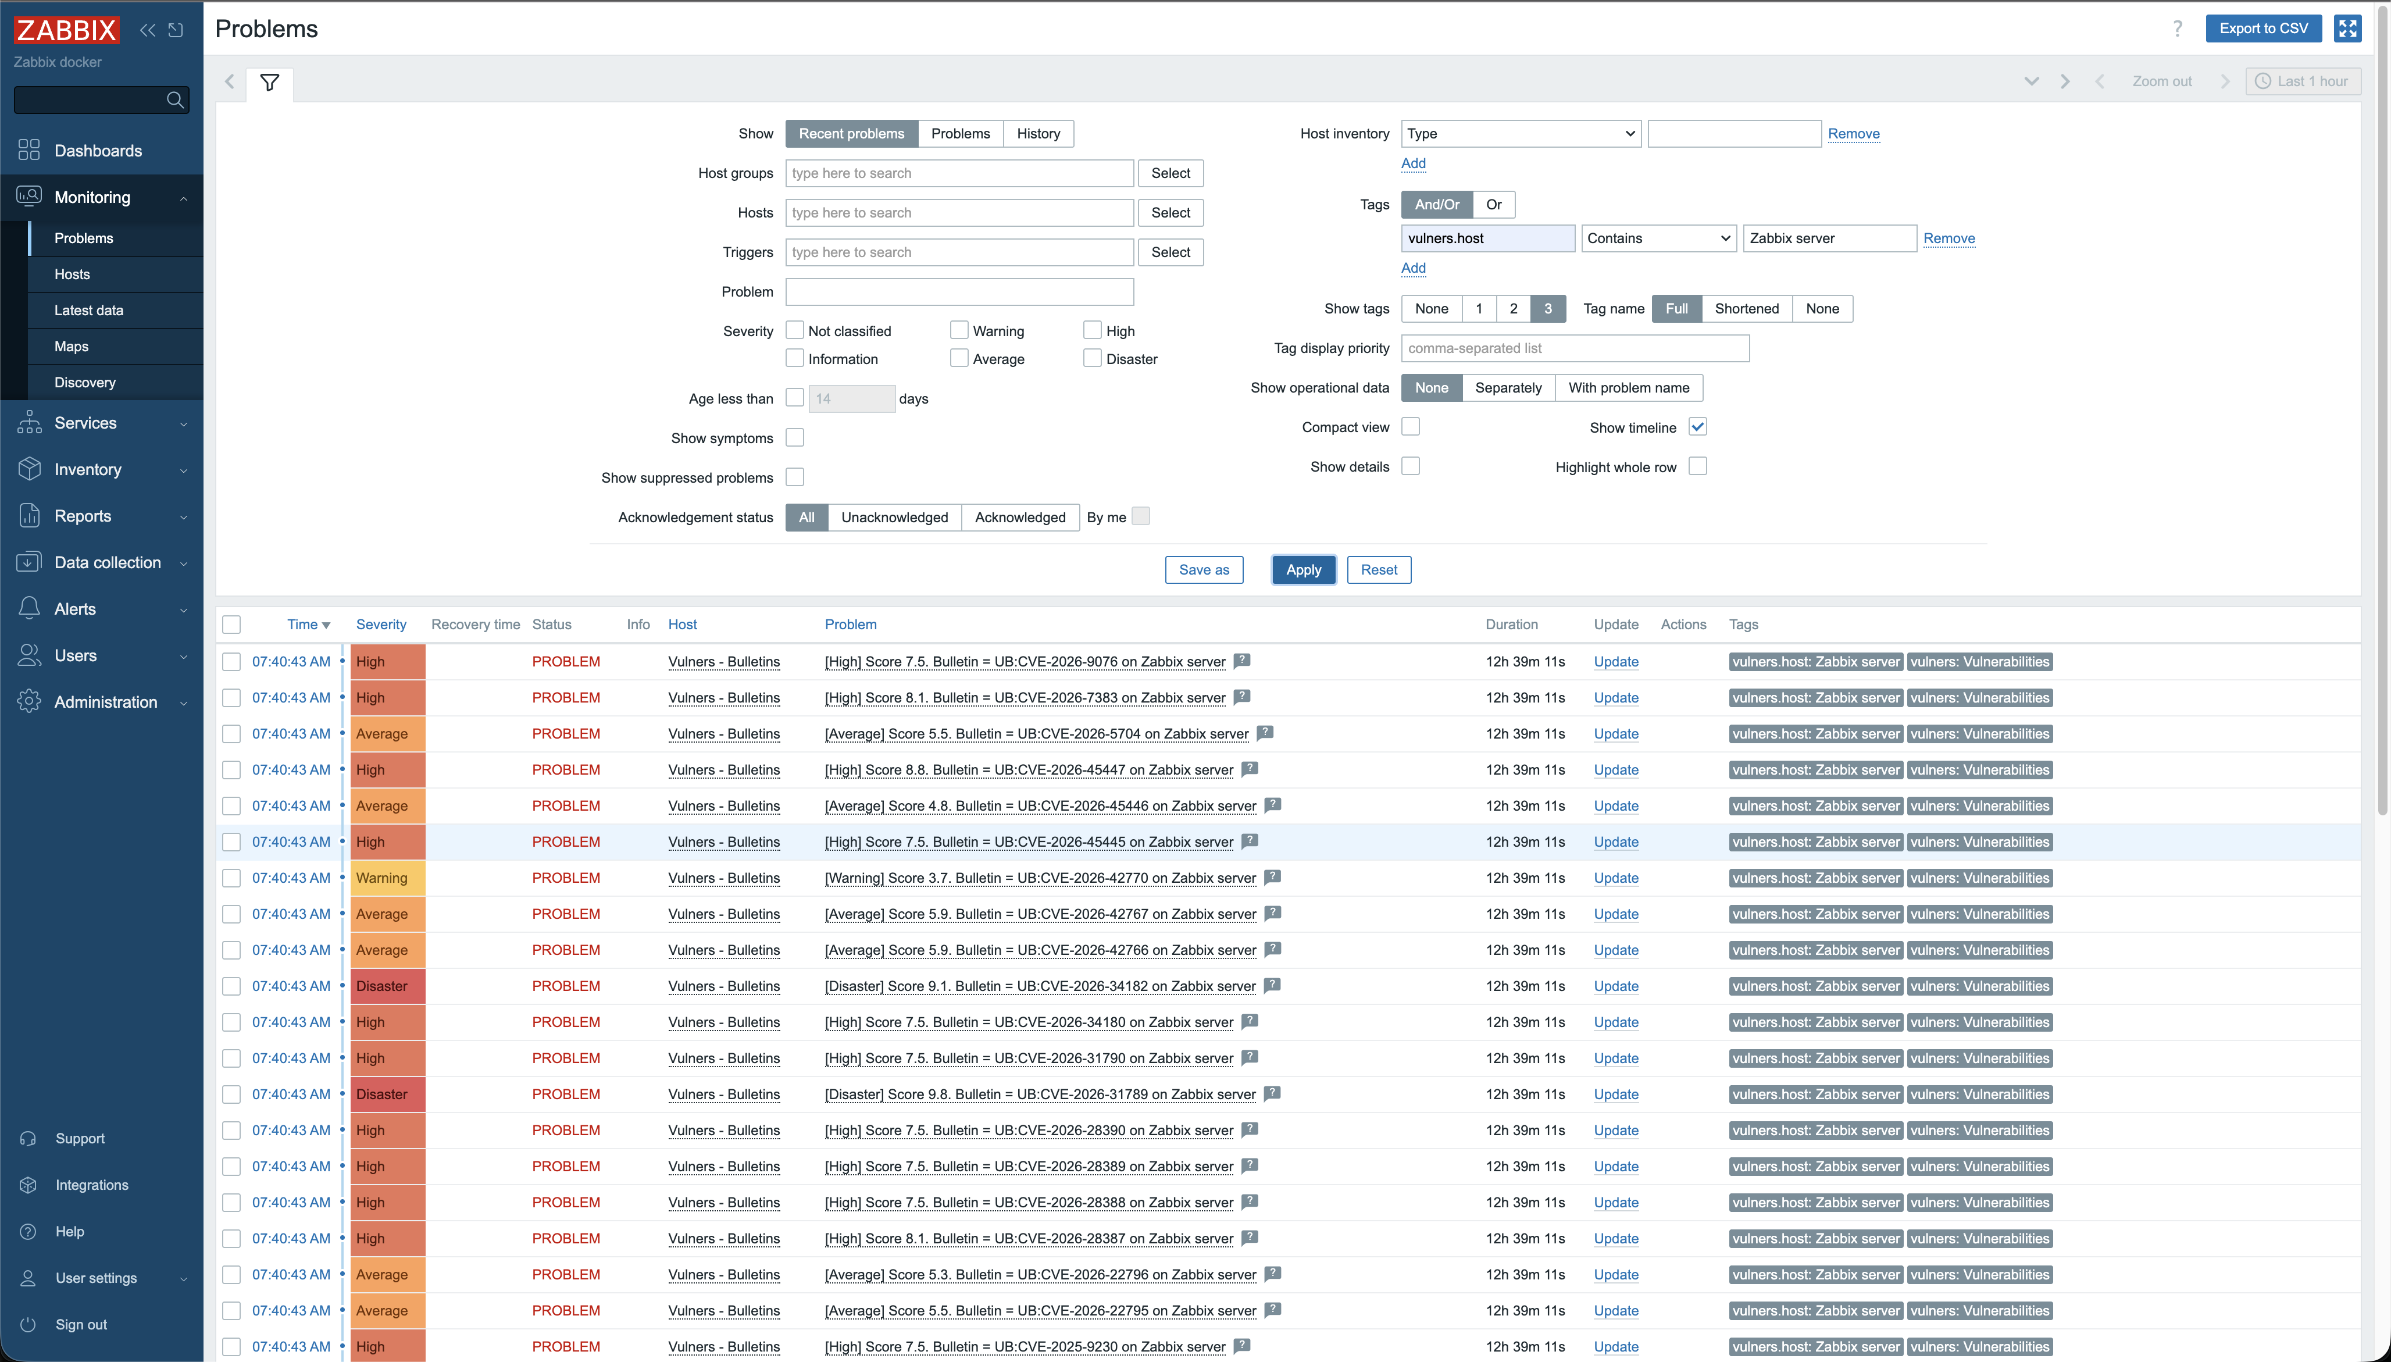Open description icon for CVE-2026-9076 problem
The height and width of the screenshot is (1362, 2391).
pyautogui.click(x=1242, y=661)
